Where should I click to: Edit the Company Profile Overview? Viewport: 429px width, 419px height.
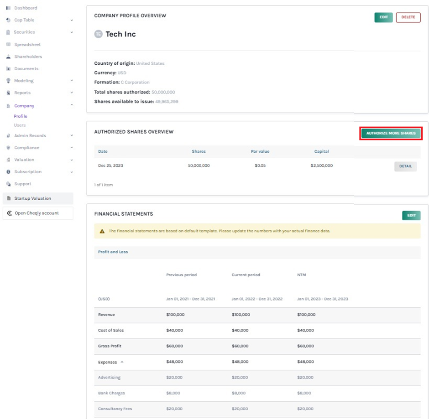pos(383,17)
